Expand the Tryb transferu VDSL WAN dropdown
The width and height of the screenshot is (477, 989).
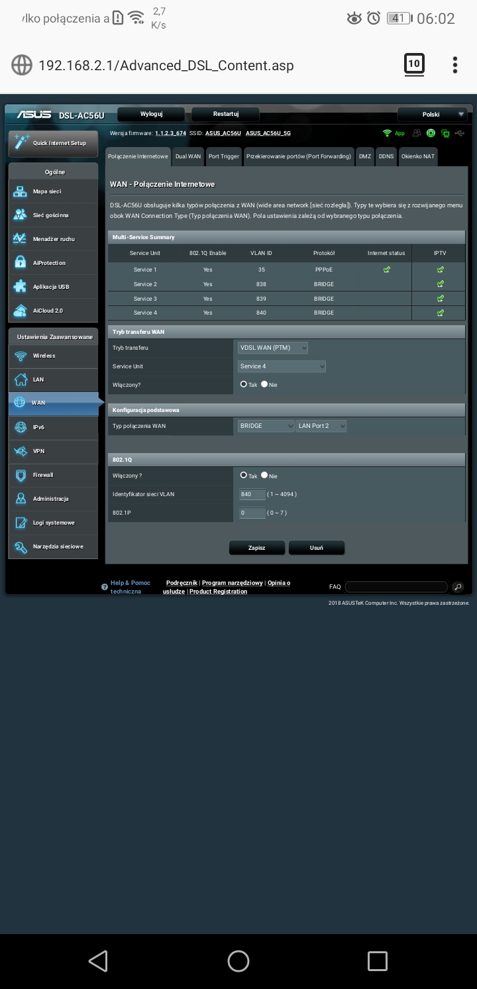point(273,348)
